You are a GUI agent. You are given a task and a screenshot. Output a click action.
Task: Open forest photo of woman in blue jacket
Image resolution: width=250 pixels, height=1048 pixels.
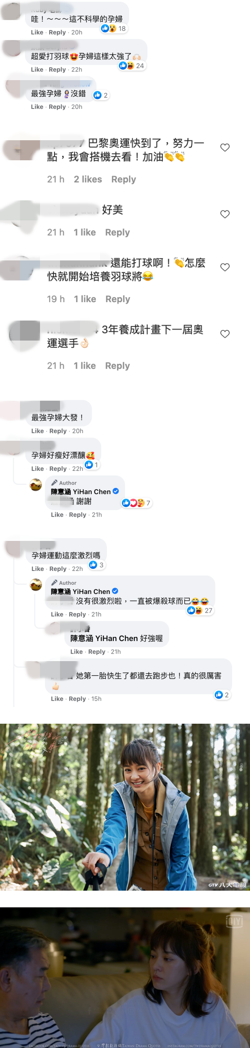125,807
